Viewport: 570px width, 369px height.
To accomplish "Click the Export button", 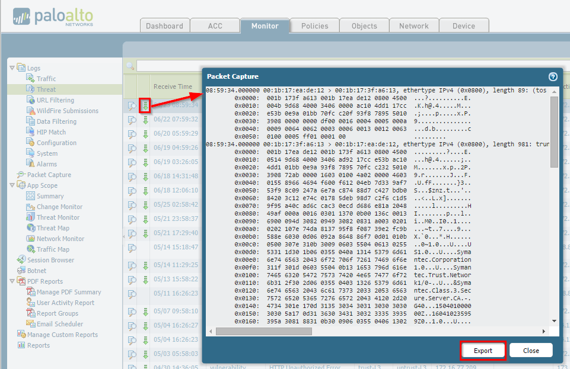I will point(483,351).
